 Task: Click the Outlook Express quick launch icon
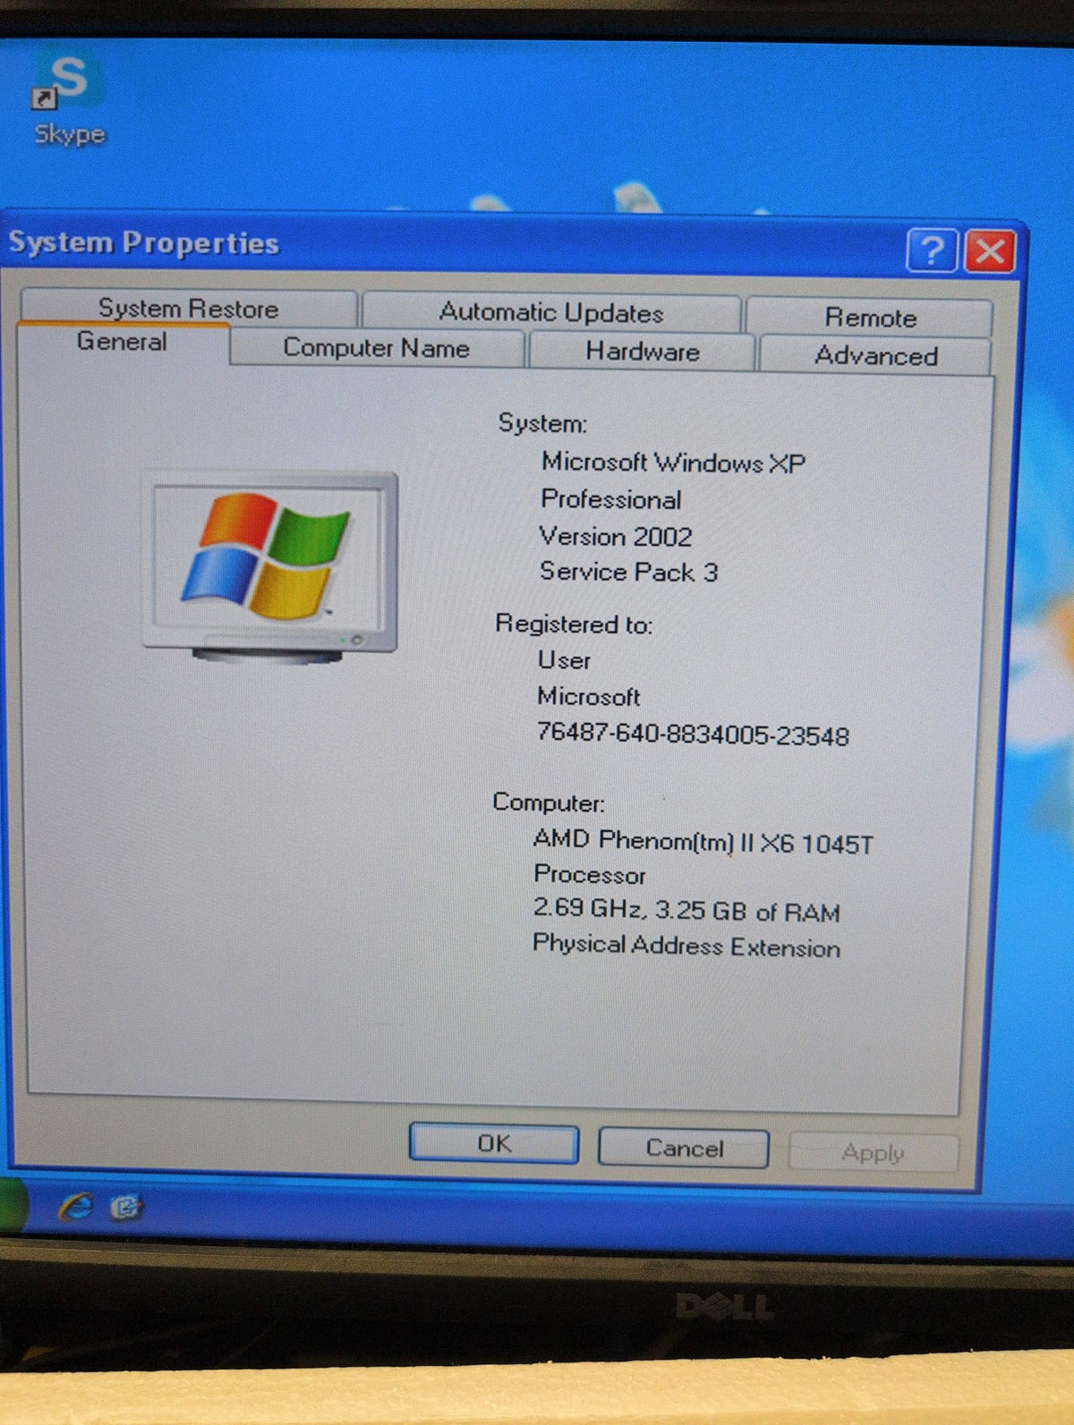point(126,1208)
